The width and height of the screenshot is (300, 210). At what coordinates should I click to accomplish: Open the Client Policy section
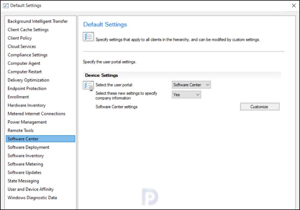(x=20, y=38)
